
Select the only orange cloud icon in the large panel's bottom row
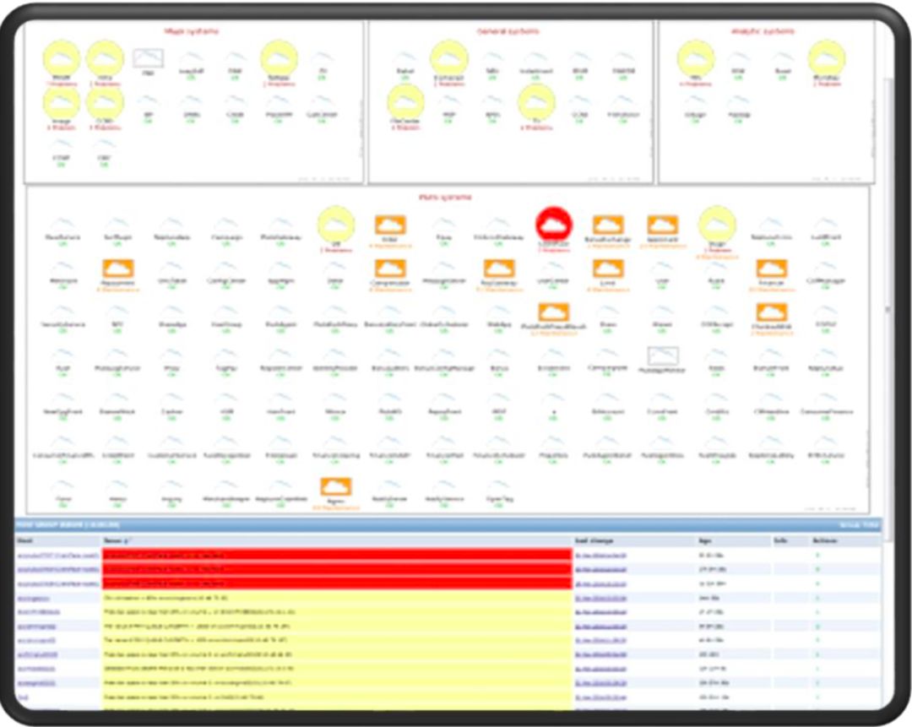(x=335, y=487)
